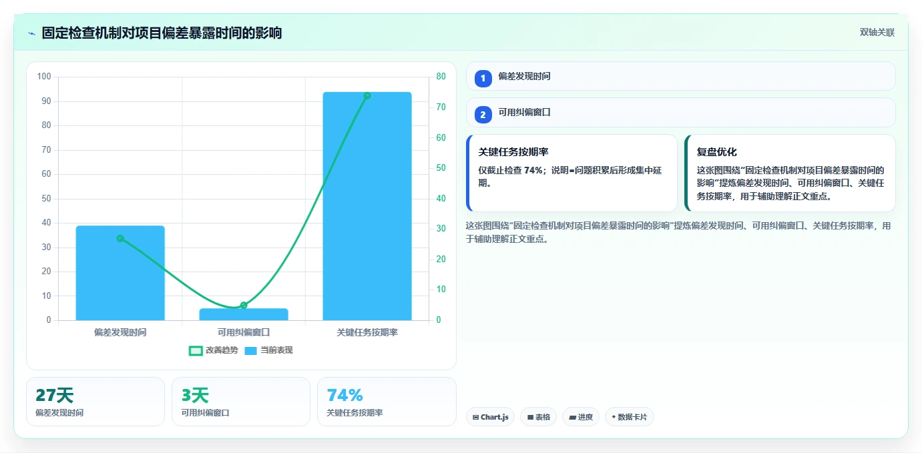Click the tall 关键任务按期率 blue bar
This screenshot has height=453, width=922.
point(367,206)
